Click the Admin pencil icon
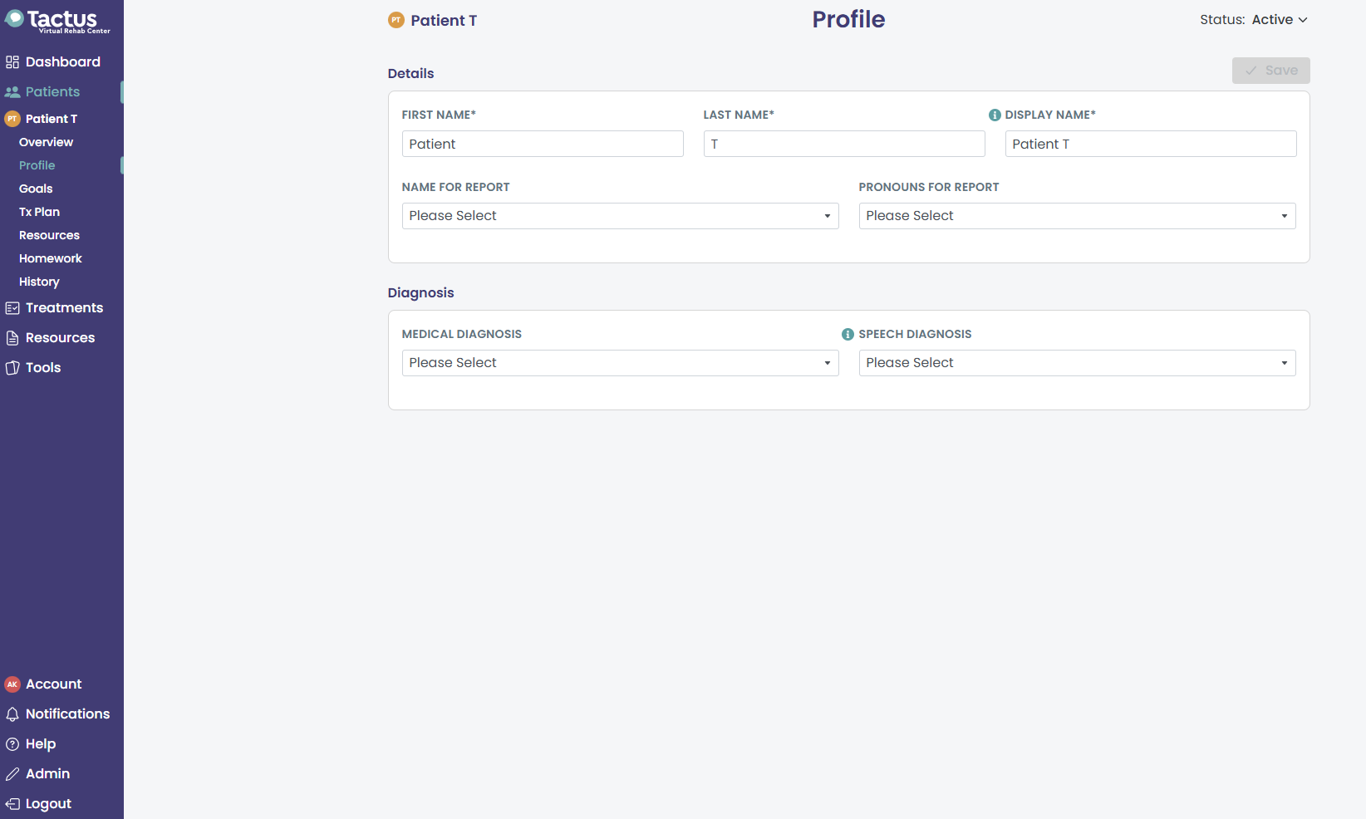 pos(12,774)
